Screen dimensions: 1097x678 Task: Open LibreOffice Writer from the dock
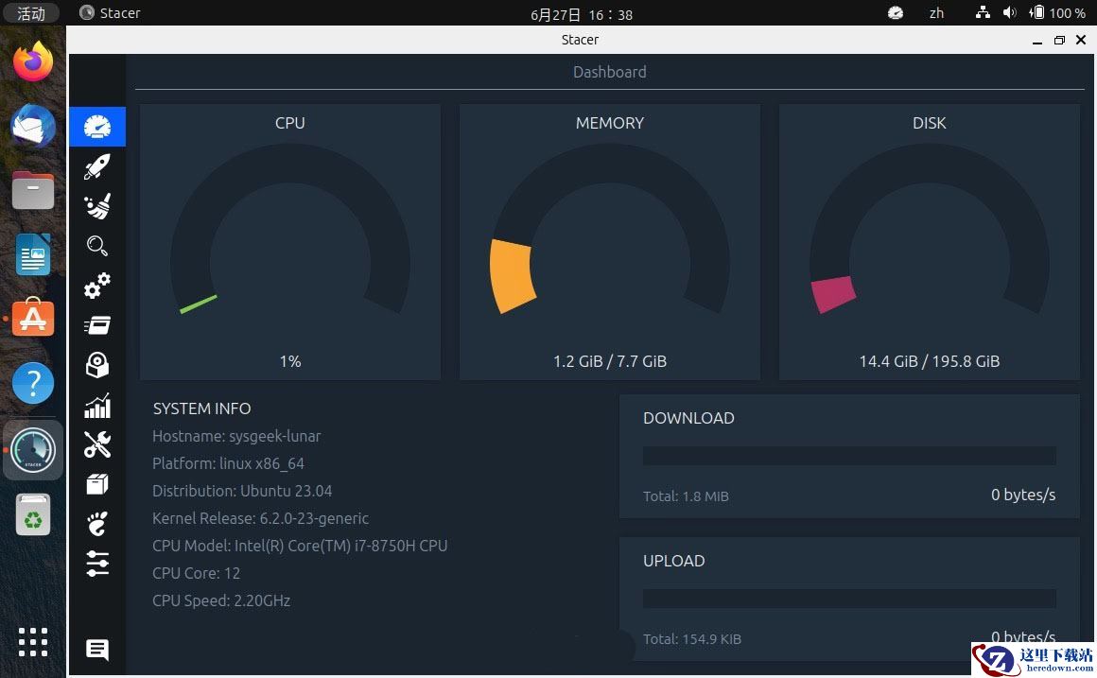[33, 254]
